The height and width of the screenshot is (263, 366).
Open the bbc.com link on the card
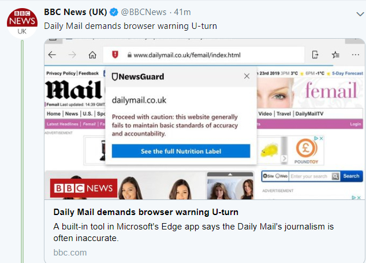point(70,253)
